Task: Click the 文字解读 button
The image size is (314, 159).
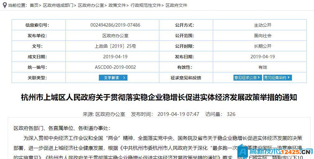Action: click(x=113, y=78)
